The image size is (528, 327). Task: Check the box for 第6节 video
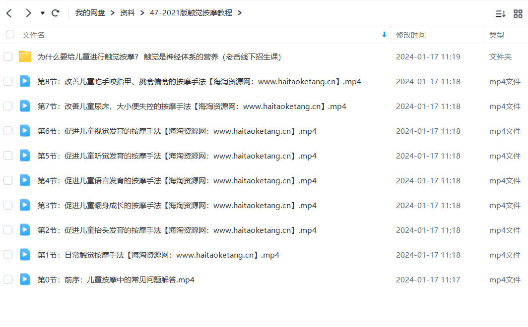[8, 131]
